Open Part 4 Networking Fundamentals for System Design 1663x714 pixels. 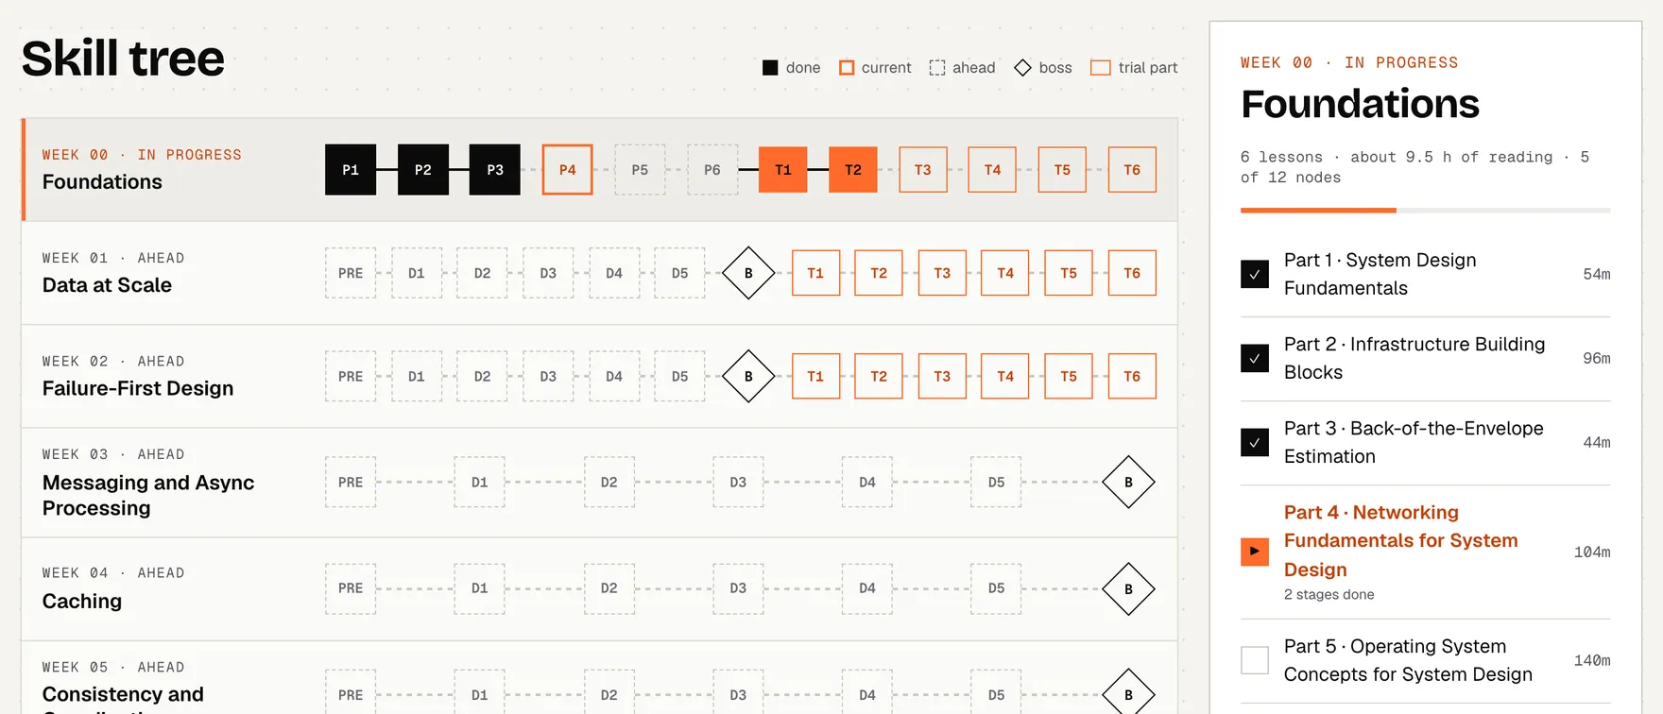point(1401,541)
